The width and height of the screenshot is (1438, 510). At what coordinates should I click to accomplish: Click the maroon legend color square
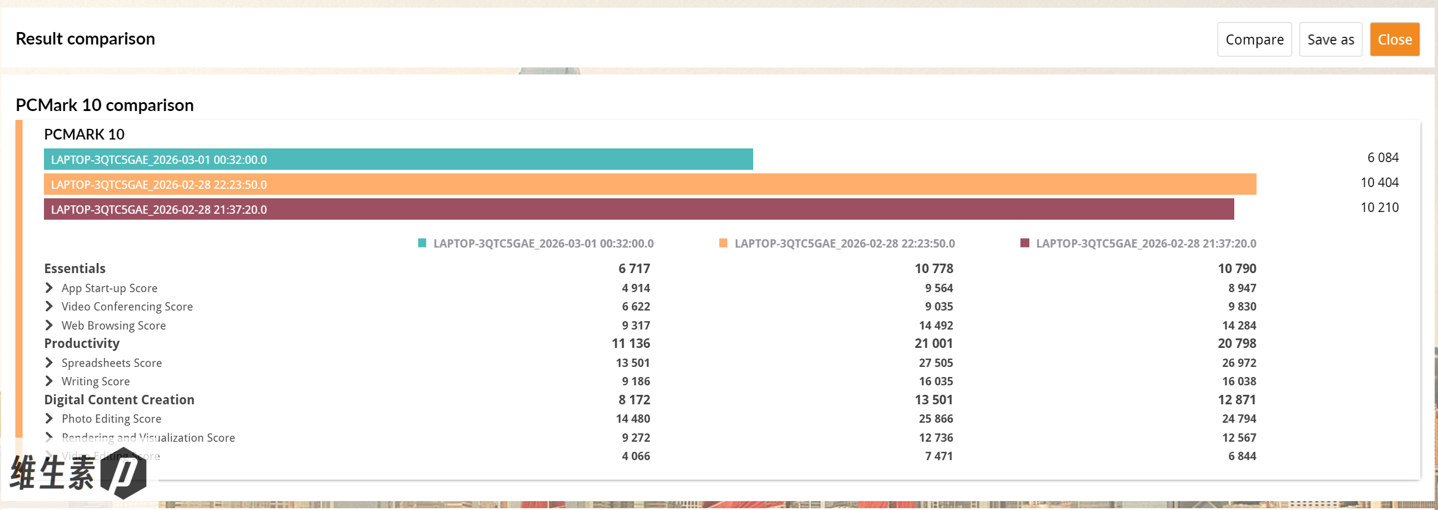coord(1024,243)
